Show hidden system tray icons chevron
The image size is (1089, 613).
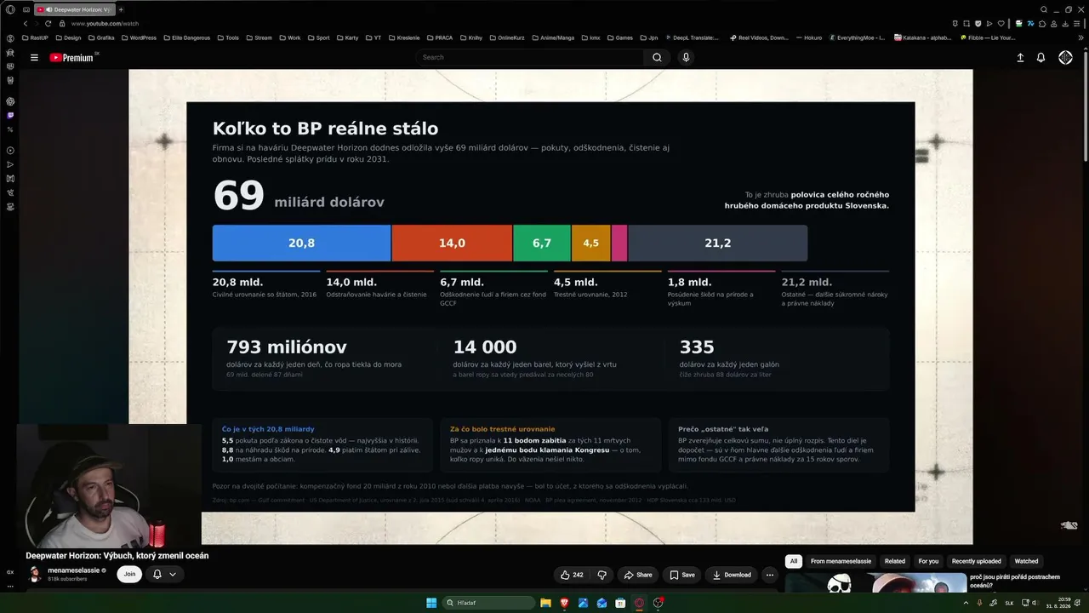click(966, 603)
